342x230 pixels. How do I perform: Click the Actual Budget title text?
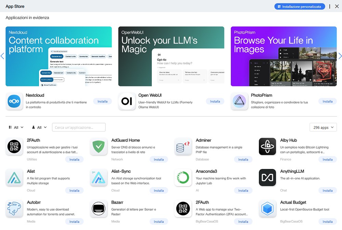point(293,203)
